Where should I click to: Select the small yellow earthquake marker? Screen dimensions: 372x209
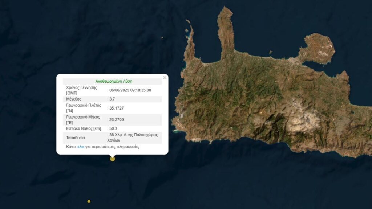pos(89,201)
